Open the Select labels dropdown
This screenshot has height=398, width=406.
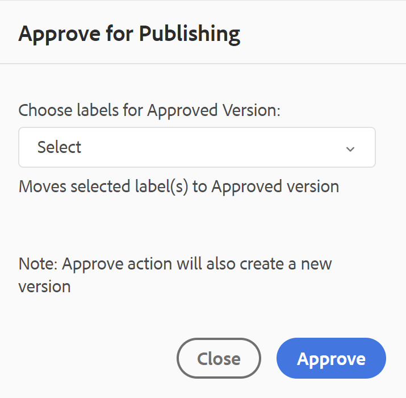click(x=196, y=147)
